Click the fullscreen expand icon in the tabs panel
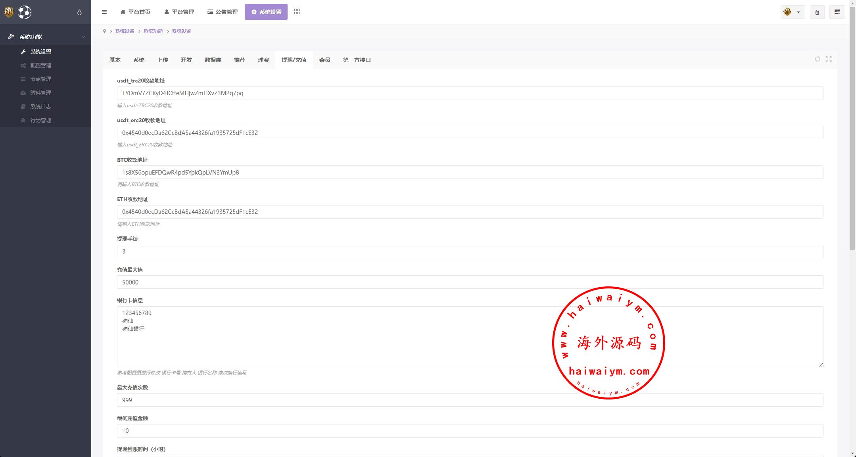The width and height of the screenshot is (856, 457). pos(829,59)
